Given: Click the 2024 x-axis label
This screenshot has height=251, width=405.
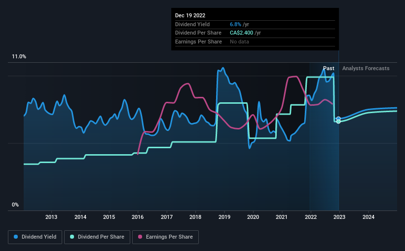Looking at the screenshot, I should [x=368, y=217].
